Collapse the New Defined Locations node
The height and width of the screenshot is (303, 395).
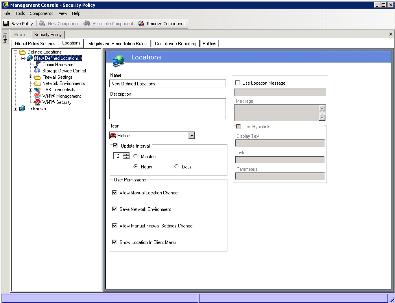[x=23, y=58]
